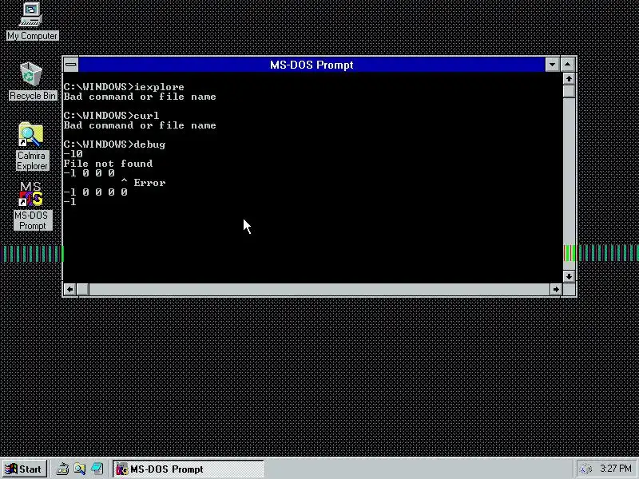Click the 'C:\WINDOWS>debug' line
Viewport: 639px width, 479px height.
point(114,144)
